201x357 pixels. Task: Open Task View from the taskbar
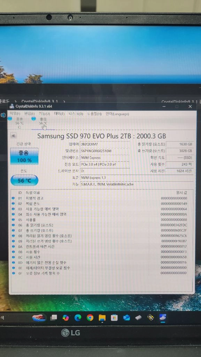tap(53, 317)
